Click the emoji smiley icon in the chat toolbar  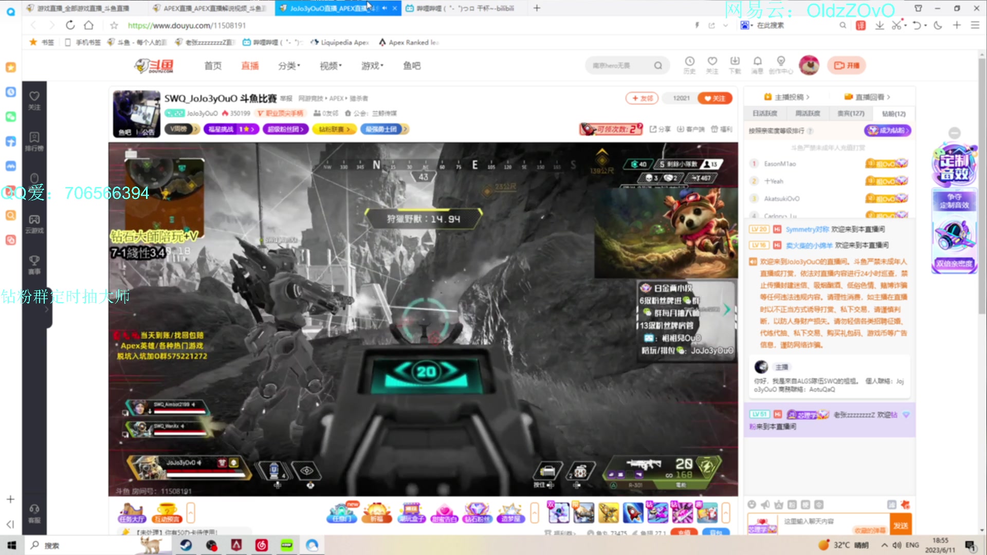(752, 505)
